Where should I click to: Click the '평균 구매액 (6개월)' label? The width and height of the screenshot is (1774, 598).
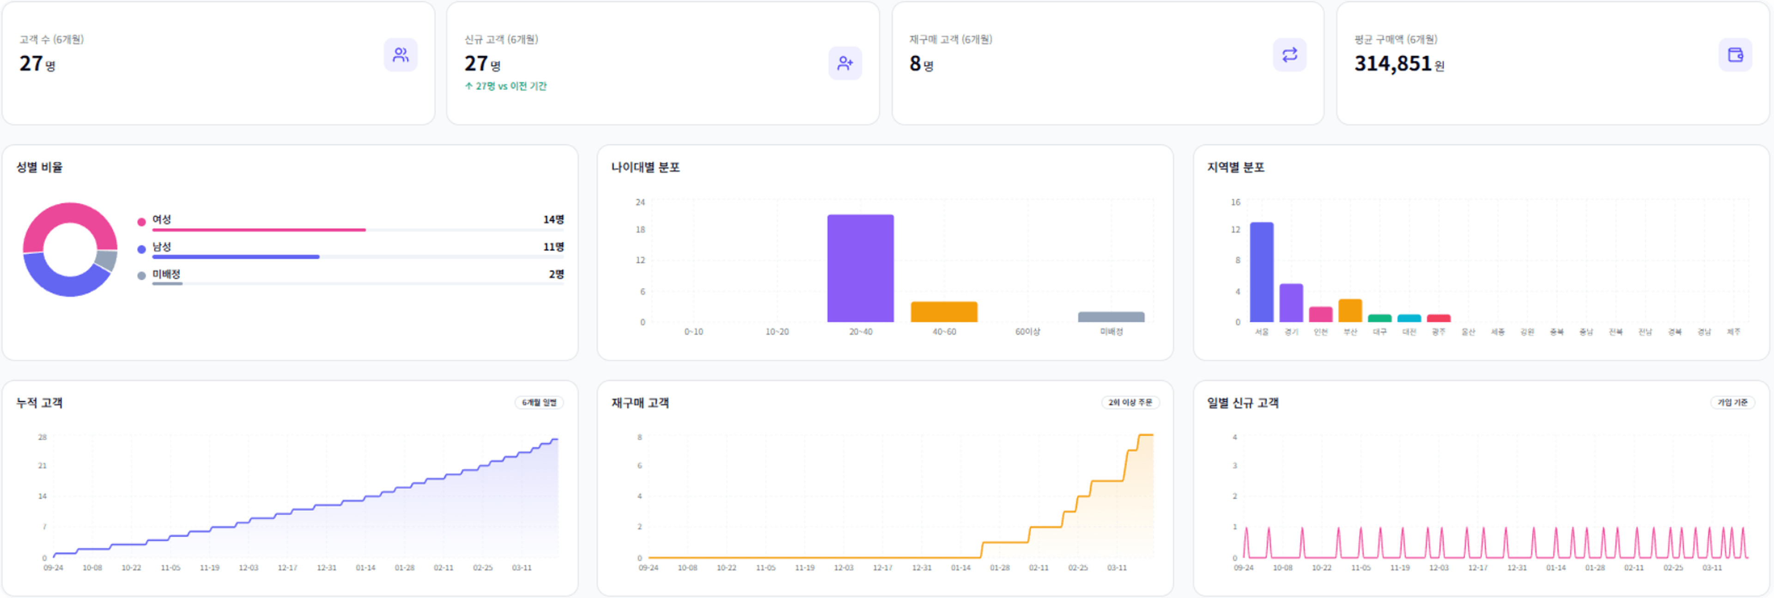tap(1395, 39)
